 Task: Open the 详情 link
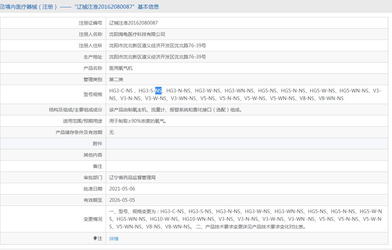[114, 239]
